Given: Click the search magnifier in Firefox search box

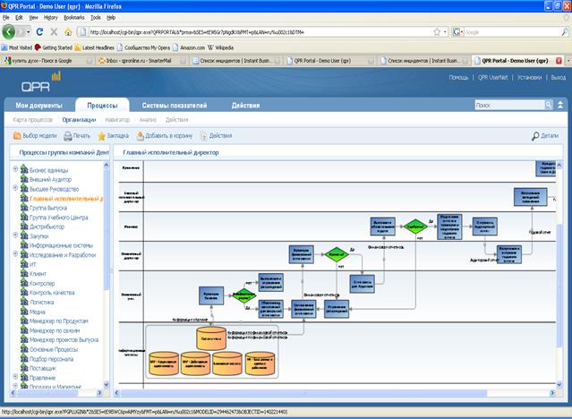Looking at the screenshot, I should 564,32.
